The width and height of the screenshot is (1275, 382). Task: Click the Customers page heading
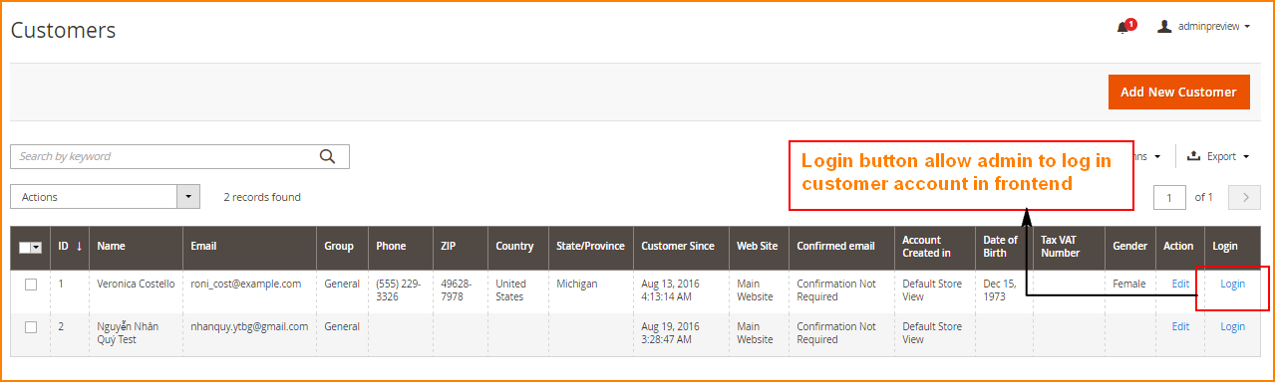[x=63, y=31]
